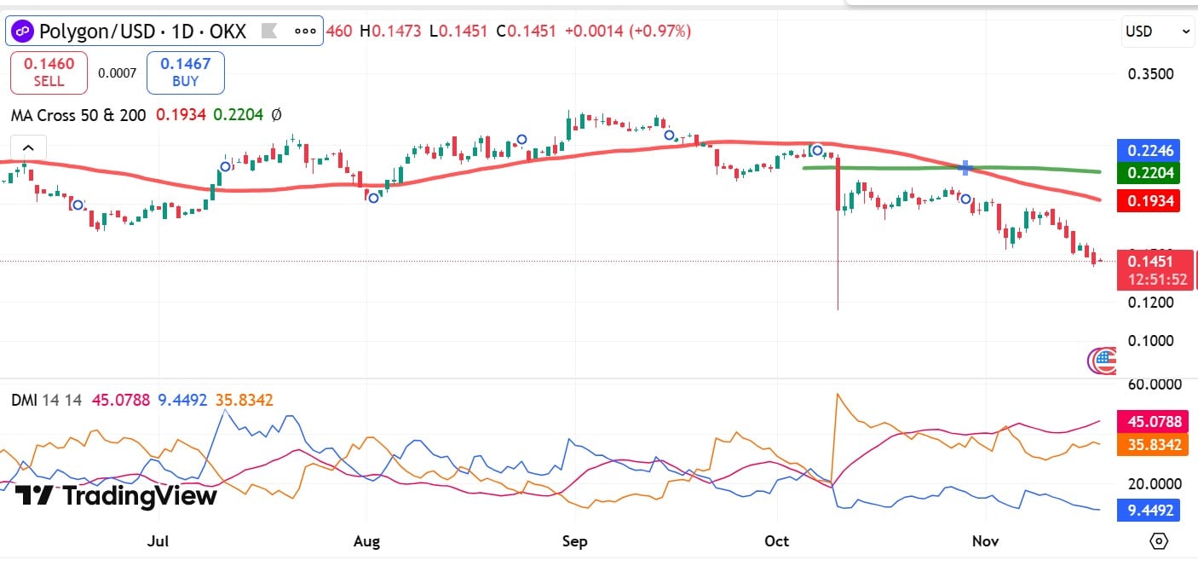Open the three-dot more options menu
The height and width of the screenshot is (566, 1198).
(305, 32)
